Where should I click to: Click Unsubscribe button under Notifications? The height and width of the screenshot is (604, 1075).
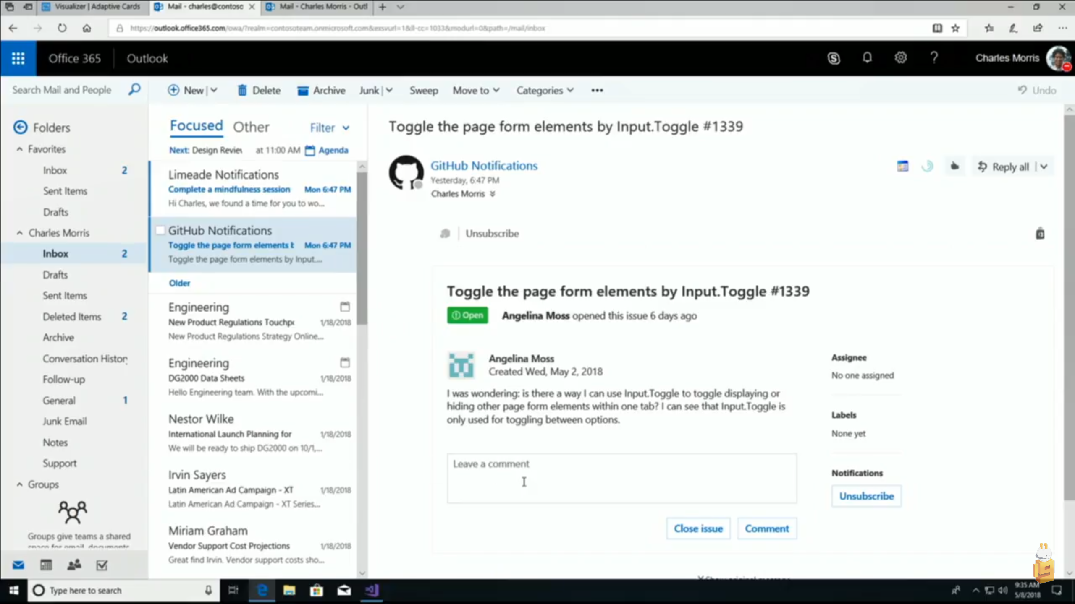point(866,496)
